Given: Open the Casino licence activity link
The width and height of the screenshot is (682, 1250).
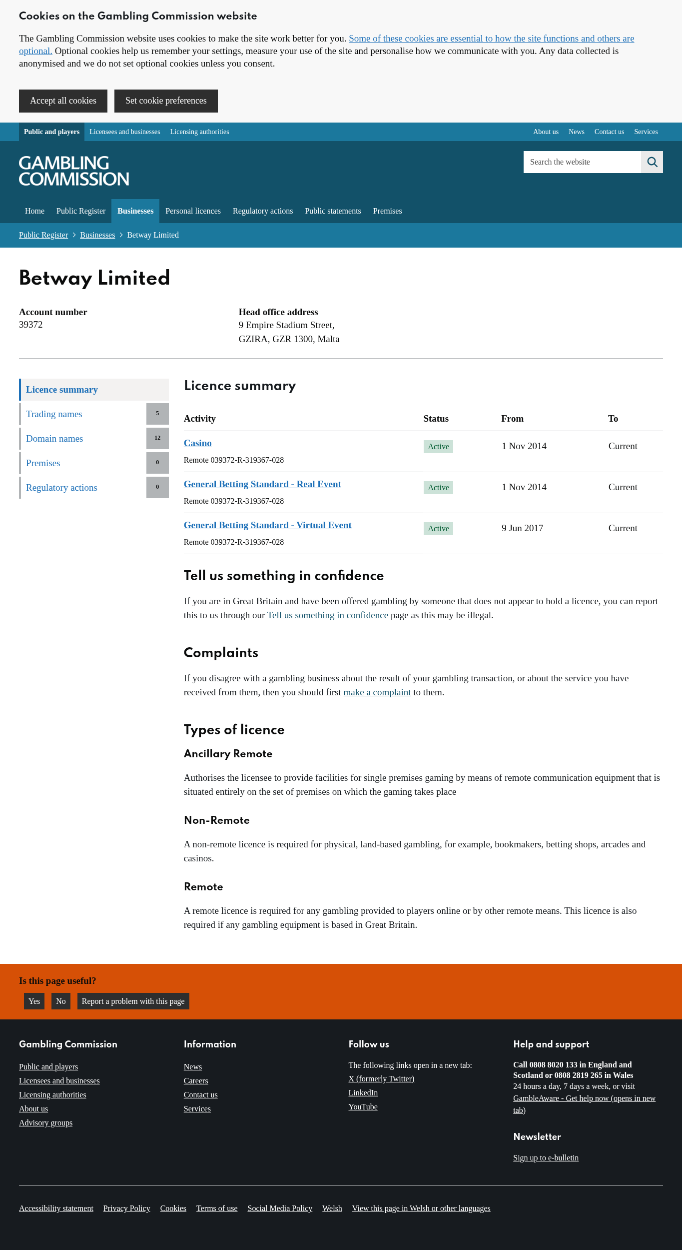Looking at the screenshot, I should pos(198,443).
